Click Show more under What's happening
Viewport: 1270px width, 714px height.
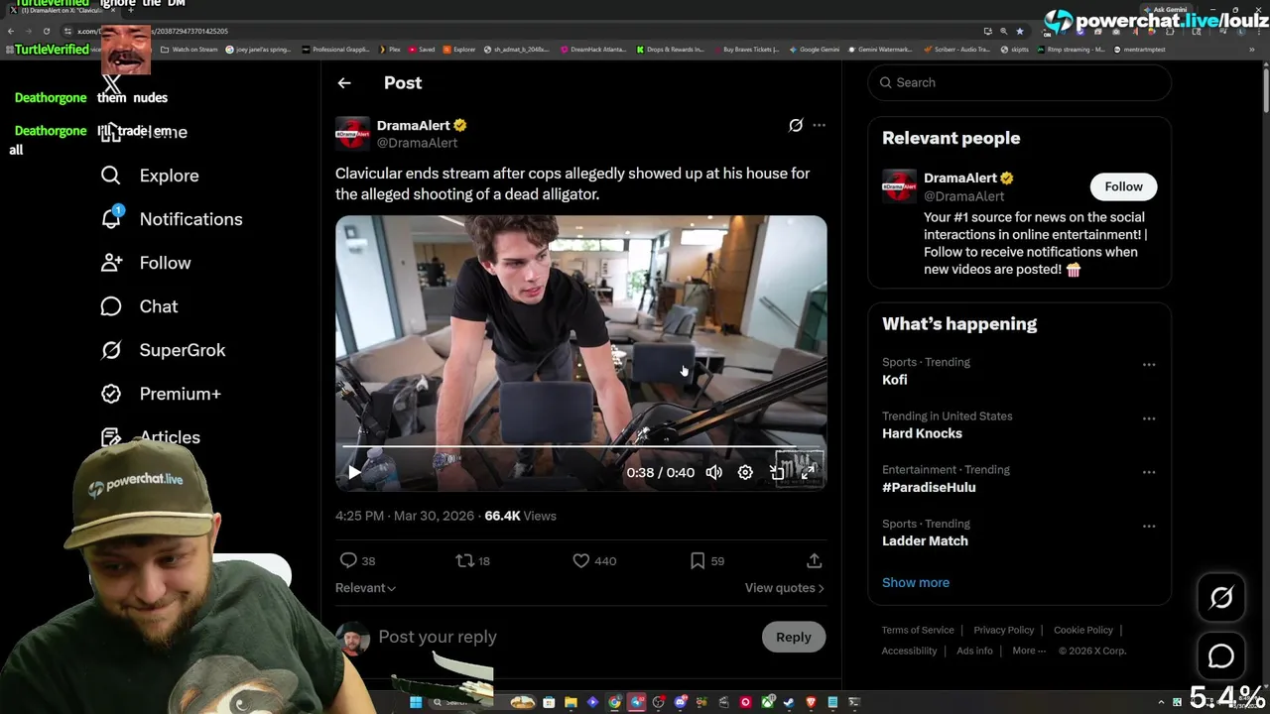pyautogui.click(x=916, y=583)
